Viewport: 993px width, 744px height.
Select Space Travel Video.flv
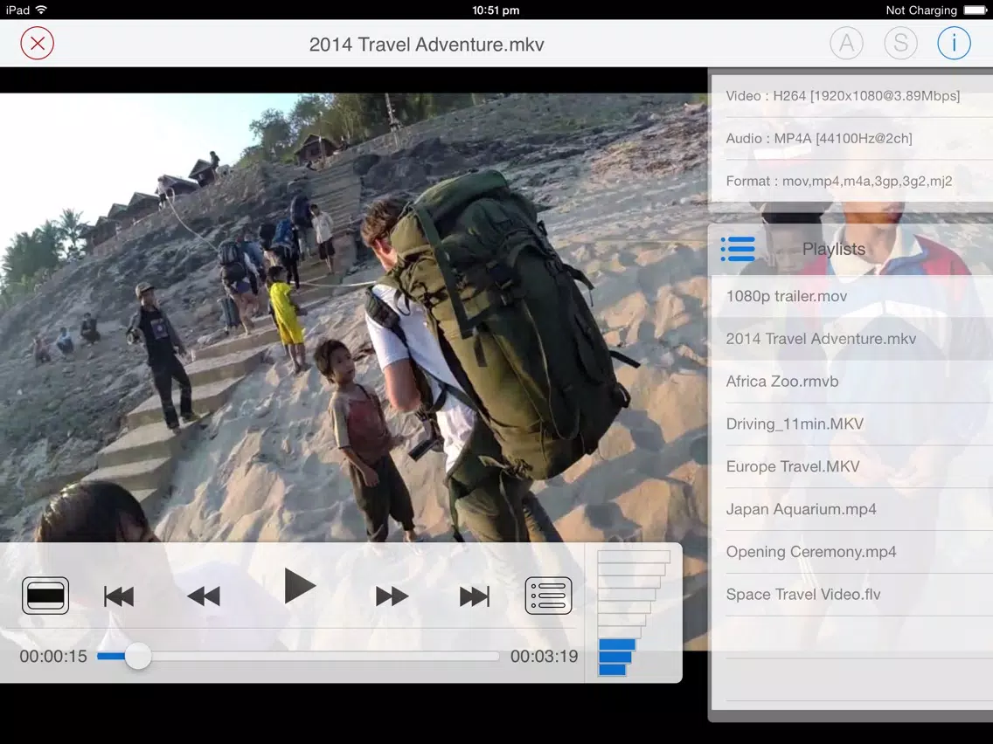[x=803, y=595]
